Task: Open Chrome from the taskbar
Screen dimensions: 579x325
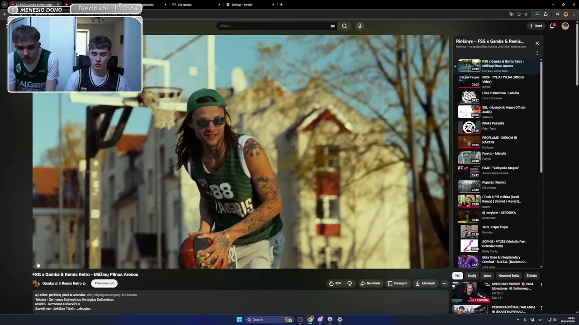Action: tap(310, 320)
